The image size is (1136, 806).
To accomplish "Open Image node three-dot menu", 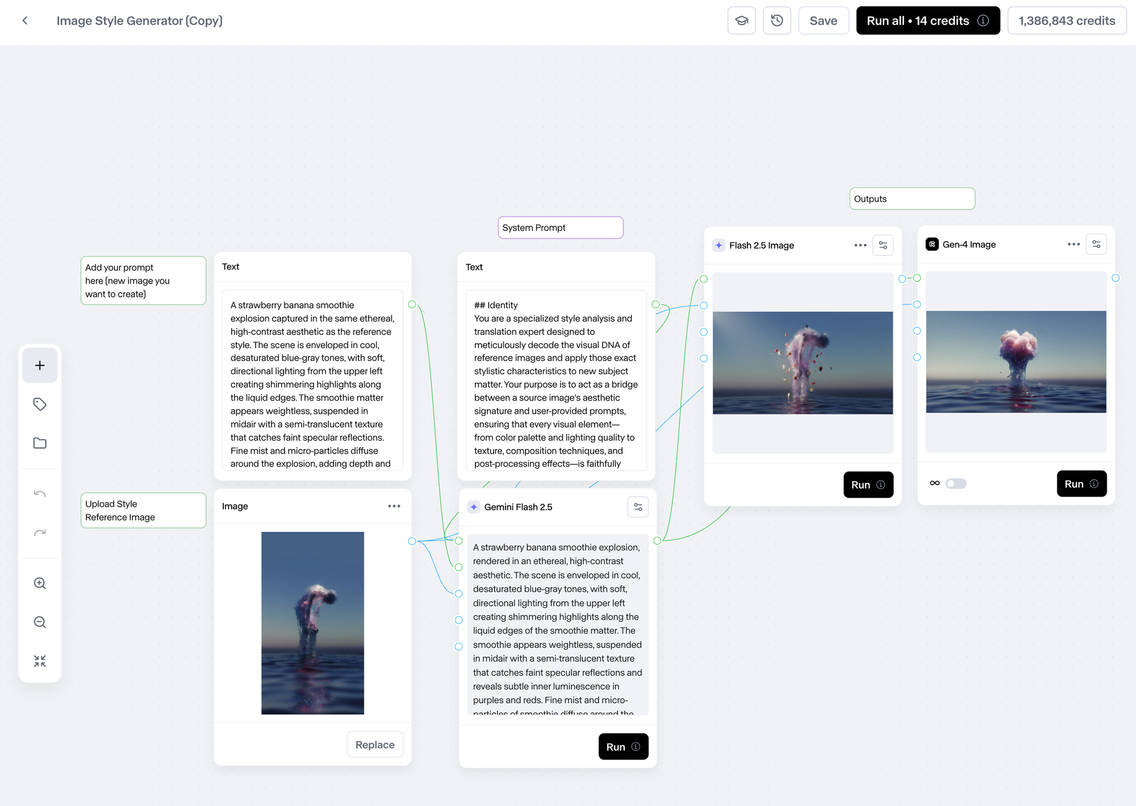I will [x=394, y=506].
